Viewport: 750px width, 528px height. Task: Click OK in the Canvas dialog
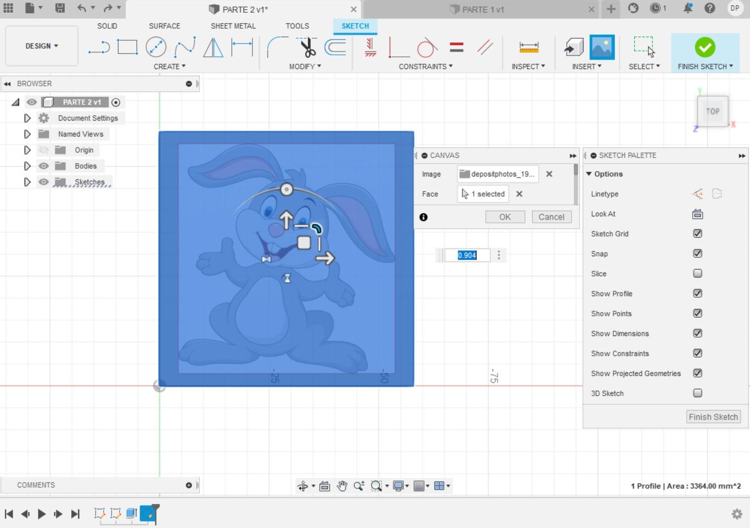tap(505, 217)
